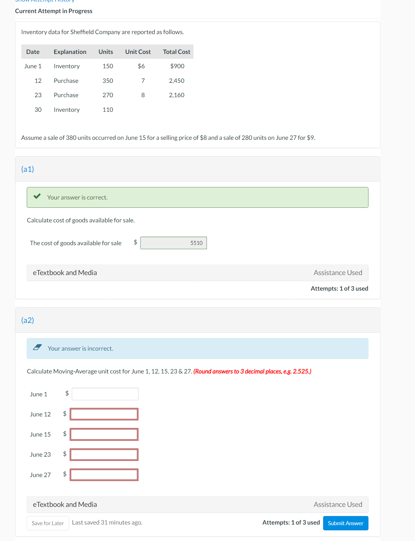Click the $6 unit cost cell

(x=141, y=66)
